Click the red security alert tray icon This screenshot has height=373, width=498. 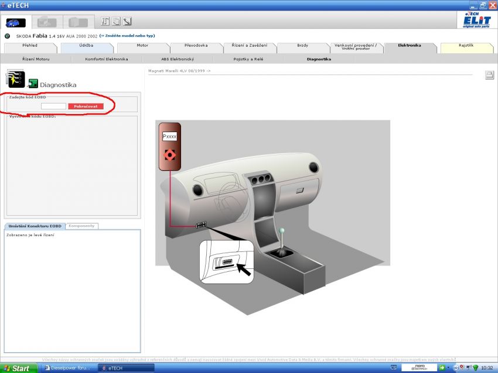pos(462,368)
